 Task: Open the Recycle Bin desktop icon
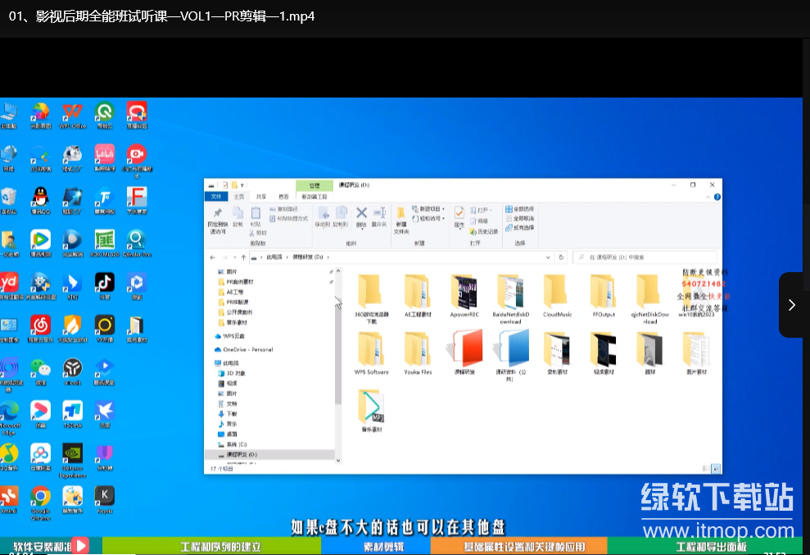[x=9, y=201]
